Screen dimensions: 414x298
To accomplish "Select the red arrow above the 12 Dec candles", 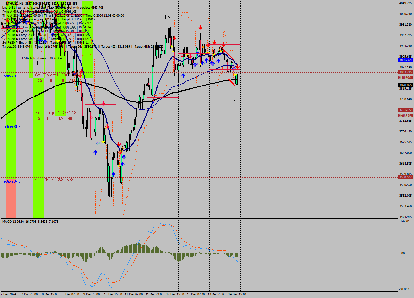I will click(200, 28).
